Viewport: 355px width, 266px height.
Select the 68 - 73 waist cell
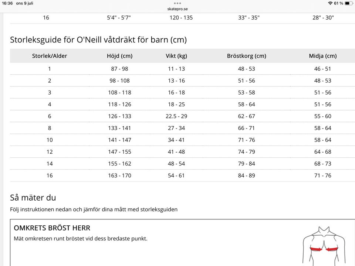click(x=323, y=164)
